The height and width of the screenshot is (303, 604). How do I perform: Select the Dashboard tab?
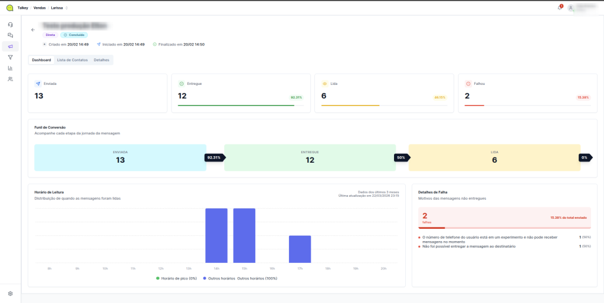[41, 60]
